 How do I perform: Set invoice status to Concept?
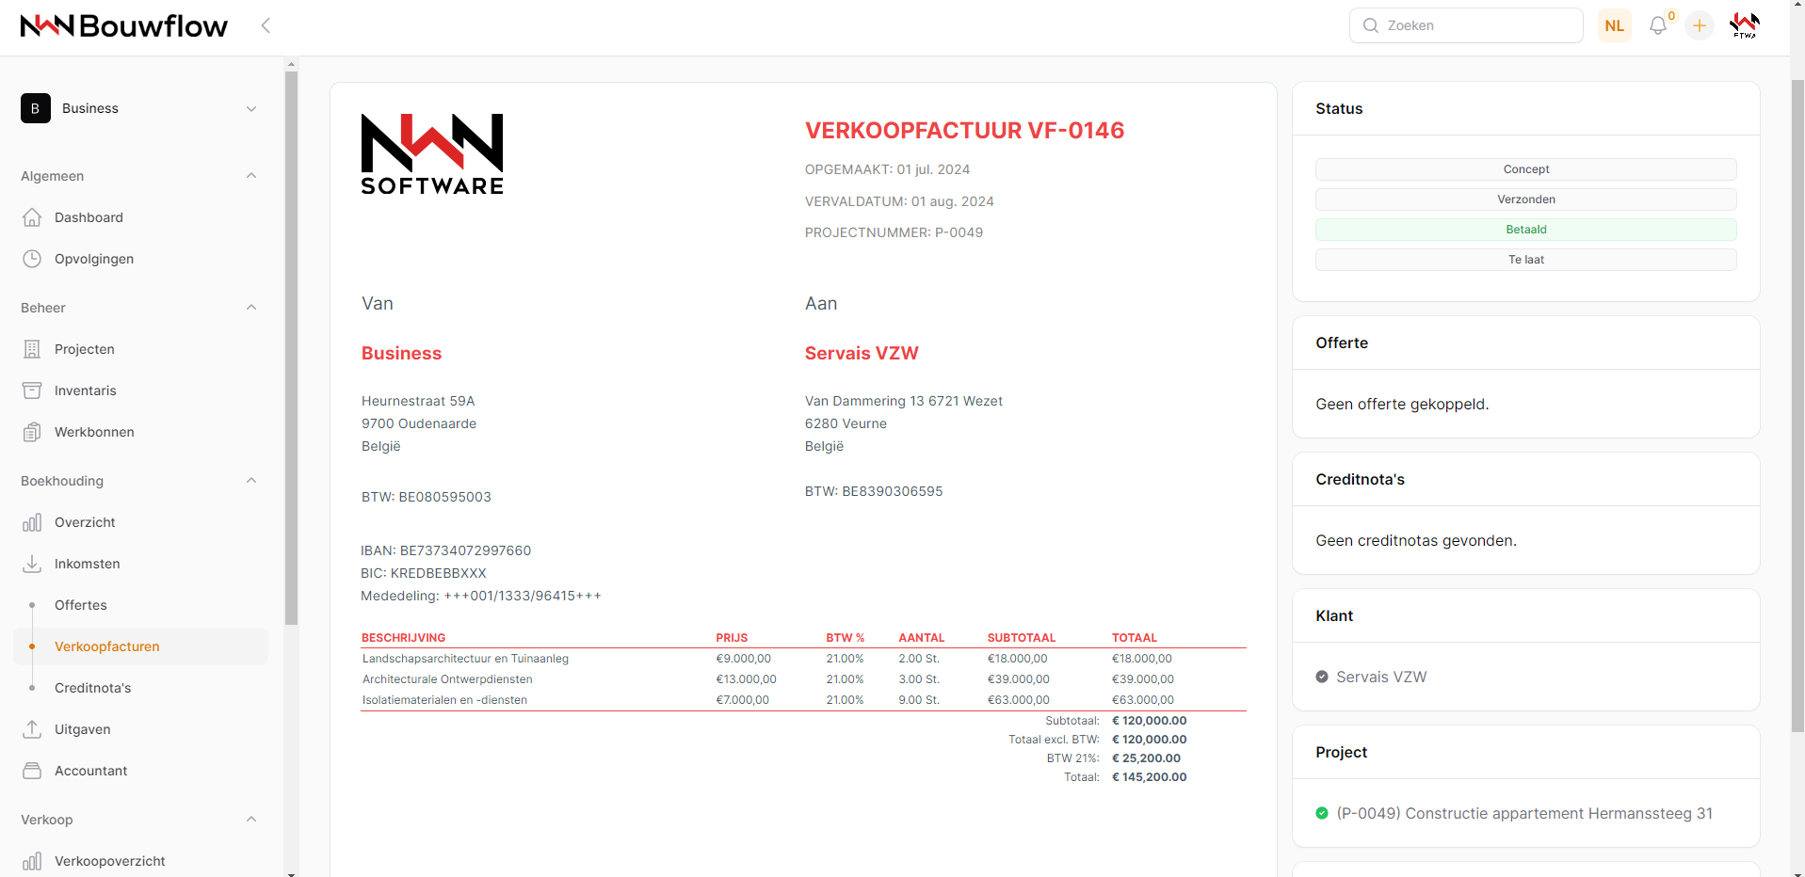coord(1525,169)
